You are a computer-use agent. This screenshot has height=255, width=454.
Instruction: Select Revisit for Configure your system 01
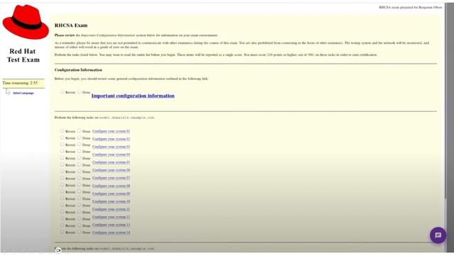click(62, 130)
